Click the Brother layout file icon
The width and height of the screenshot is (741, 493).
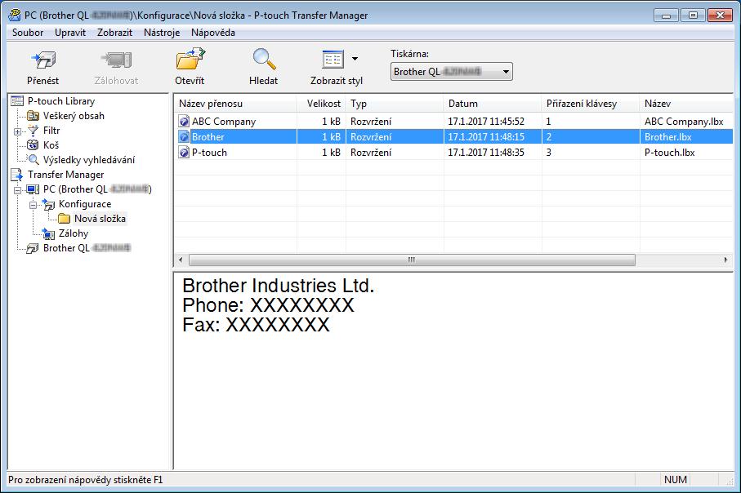[x=184, y=137]
